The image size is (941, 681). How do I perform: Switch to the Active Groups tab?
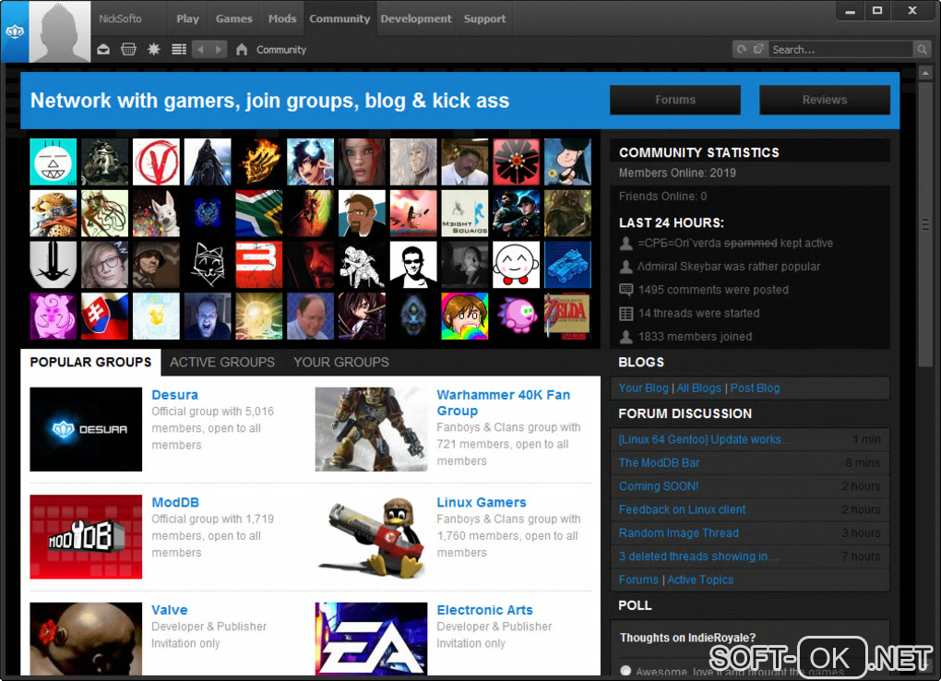tap(222, 362)
